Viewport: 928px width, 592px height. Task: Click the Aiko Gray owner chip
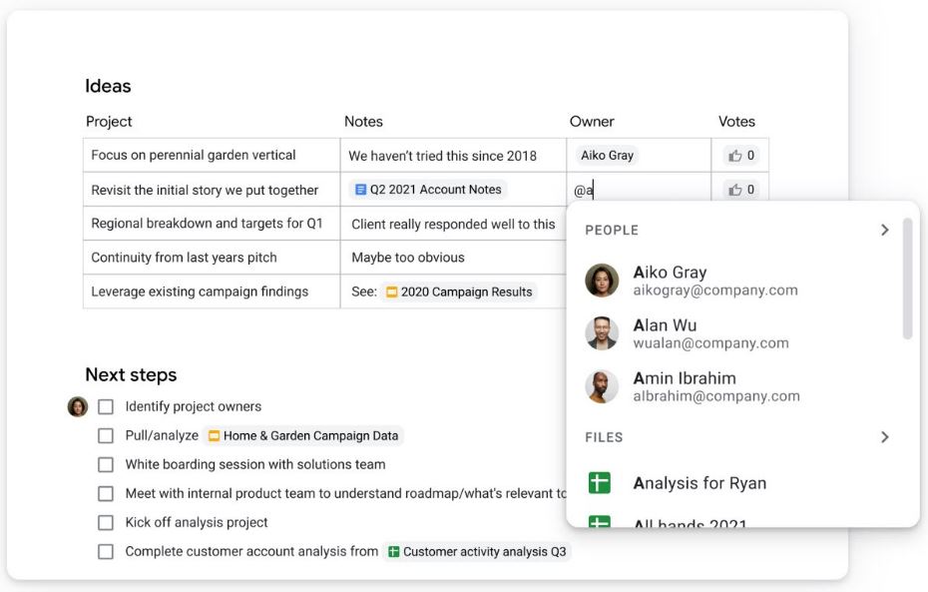pyautogui.click(x=607, y=155)
